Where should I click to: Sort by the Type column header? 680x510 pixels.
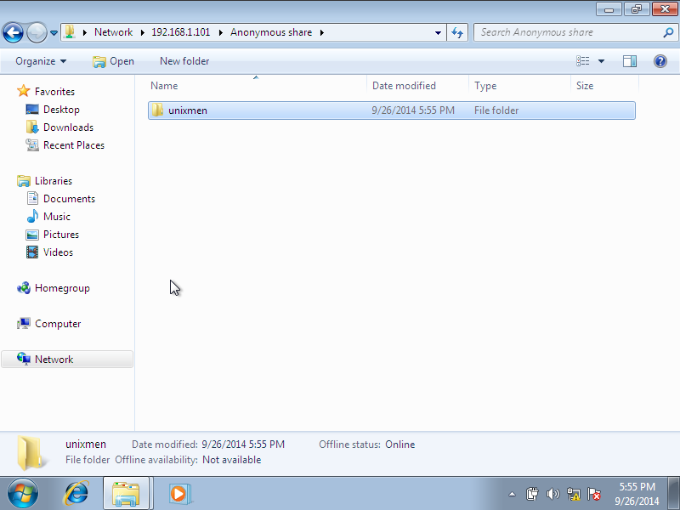tap(519, 86)
